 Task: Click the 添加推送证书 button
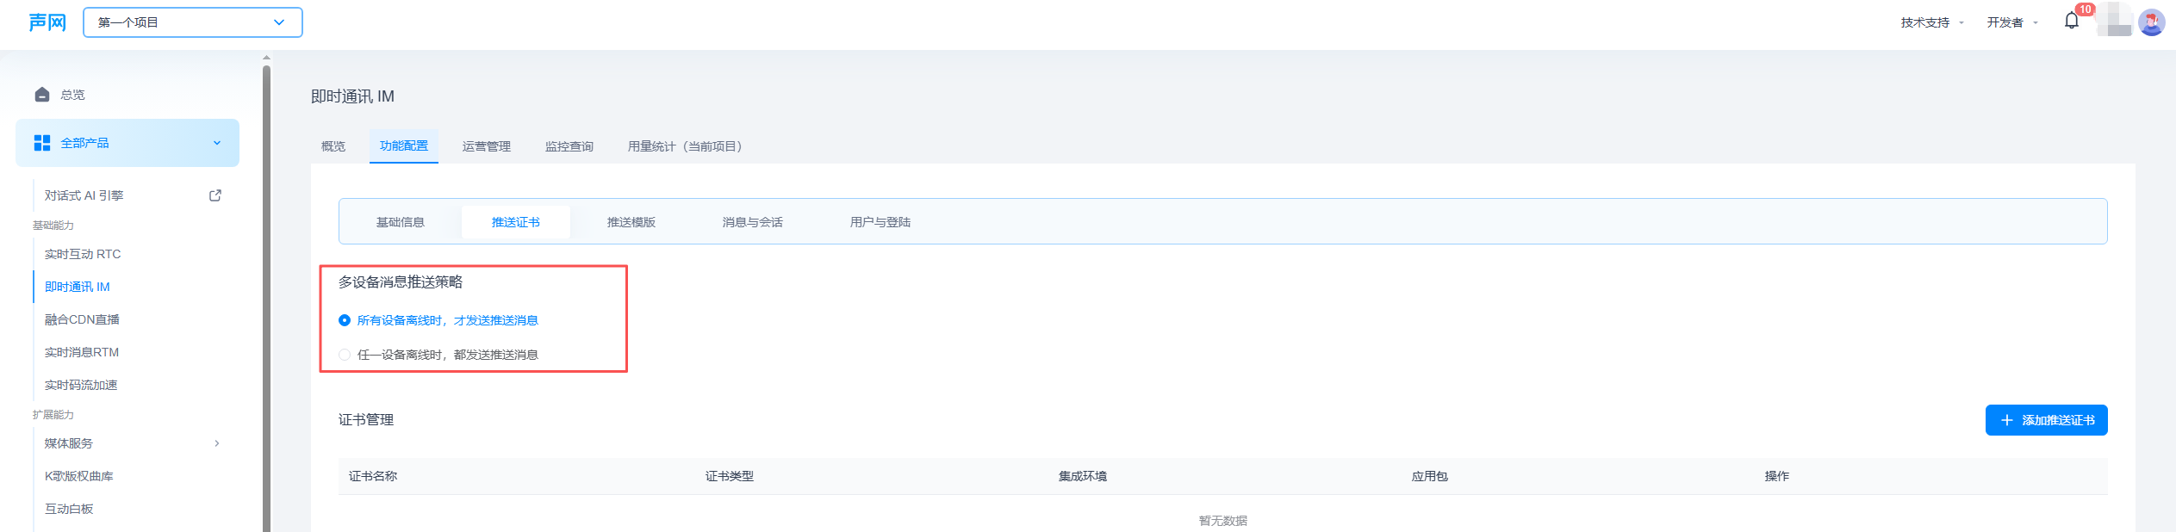2046,420
